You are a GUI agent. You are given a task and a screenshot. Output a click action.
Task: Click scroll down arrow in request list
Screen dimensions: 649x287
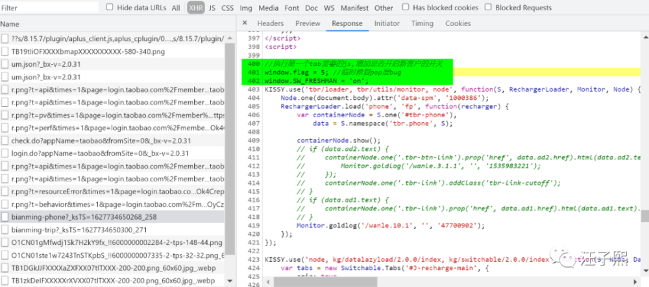tap(230, 281)
